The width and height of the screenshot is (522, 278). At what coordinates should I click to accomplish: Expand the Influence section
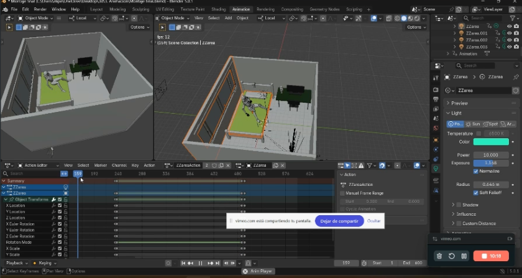coord(465,214)
